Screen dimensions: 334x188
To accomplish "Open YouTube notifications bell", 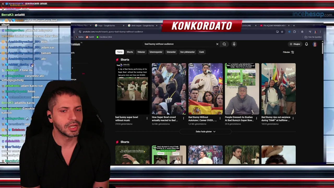I will 307,44.
